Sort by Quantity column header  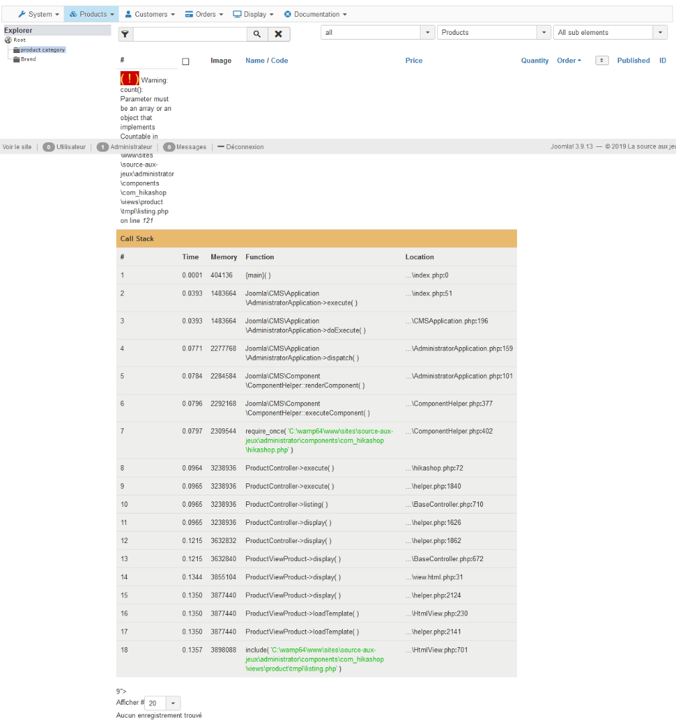pos(535,60)
